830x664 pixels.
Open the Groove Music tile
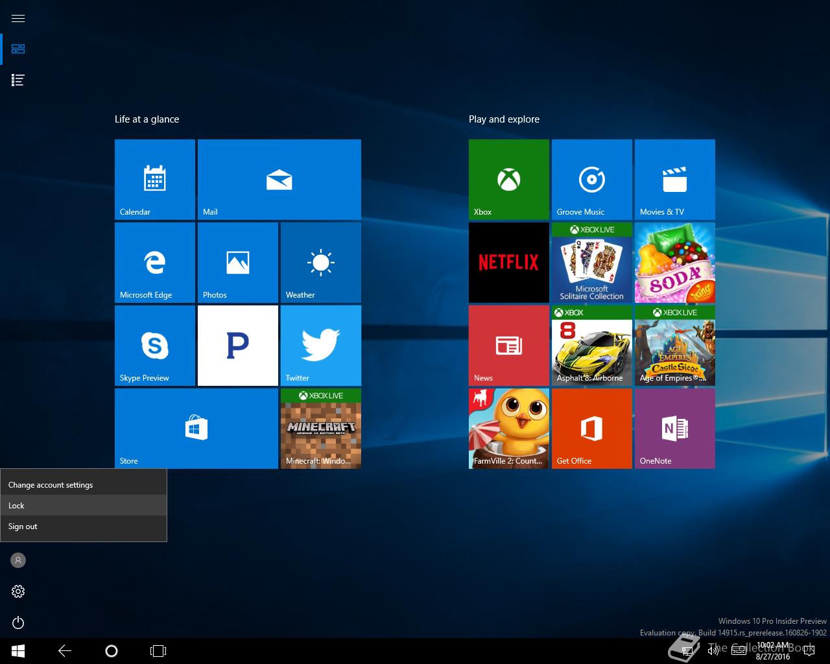pos(592,180)
